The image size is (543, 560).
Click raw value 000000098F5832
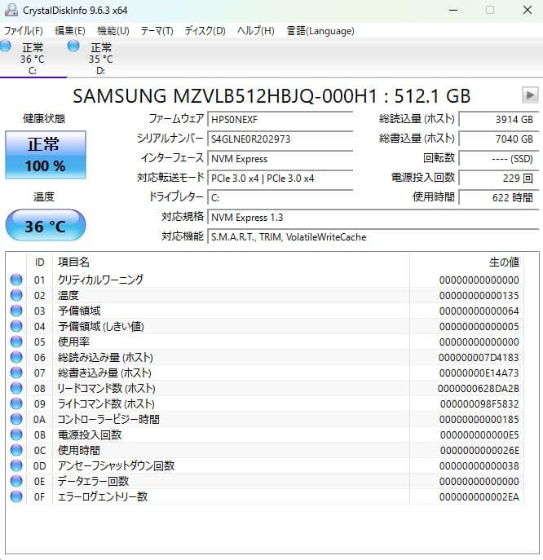click(479, 404)
